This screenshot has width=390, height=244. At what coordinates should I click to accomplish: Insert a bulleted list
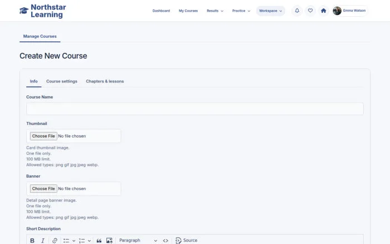(x=66, y=241)
